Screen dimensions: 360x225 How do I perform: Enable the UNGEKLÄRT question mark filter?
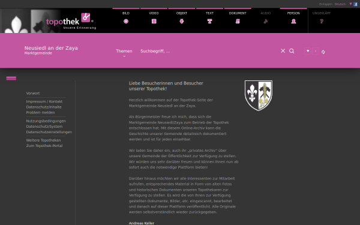coord(322,22)
